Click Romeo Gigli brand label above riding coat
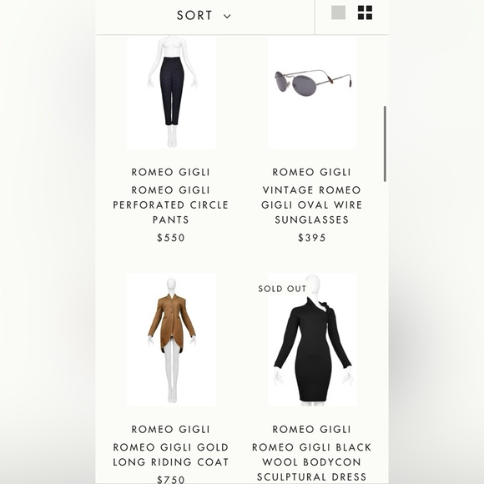484x484 pixels. point(171,430)
